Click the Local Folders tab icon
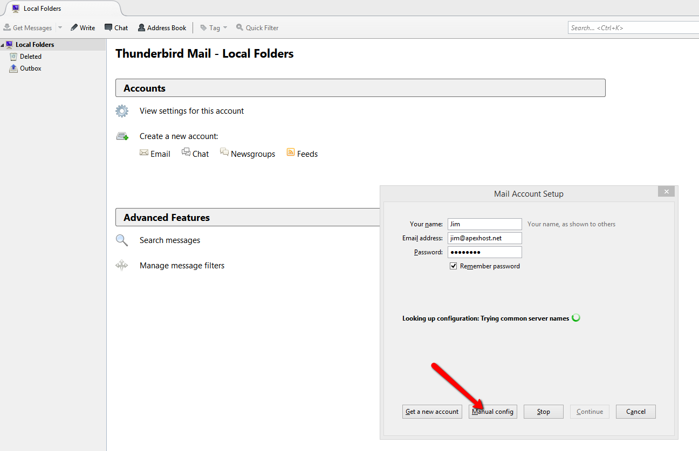Screen dimensions: 699x451 (16, 9)
